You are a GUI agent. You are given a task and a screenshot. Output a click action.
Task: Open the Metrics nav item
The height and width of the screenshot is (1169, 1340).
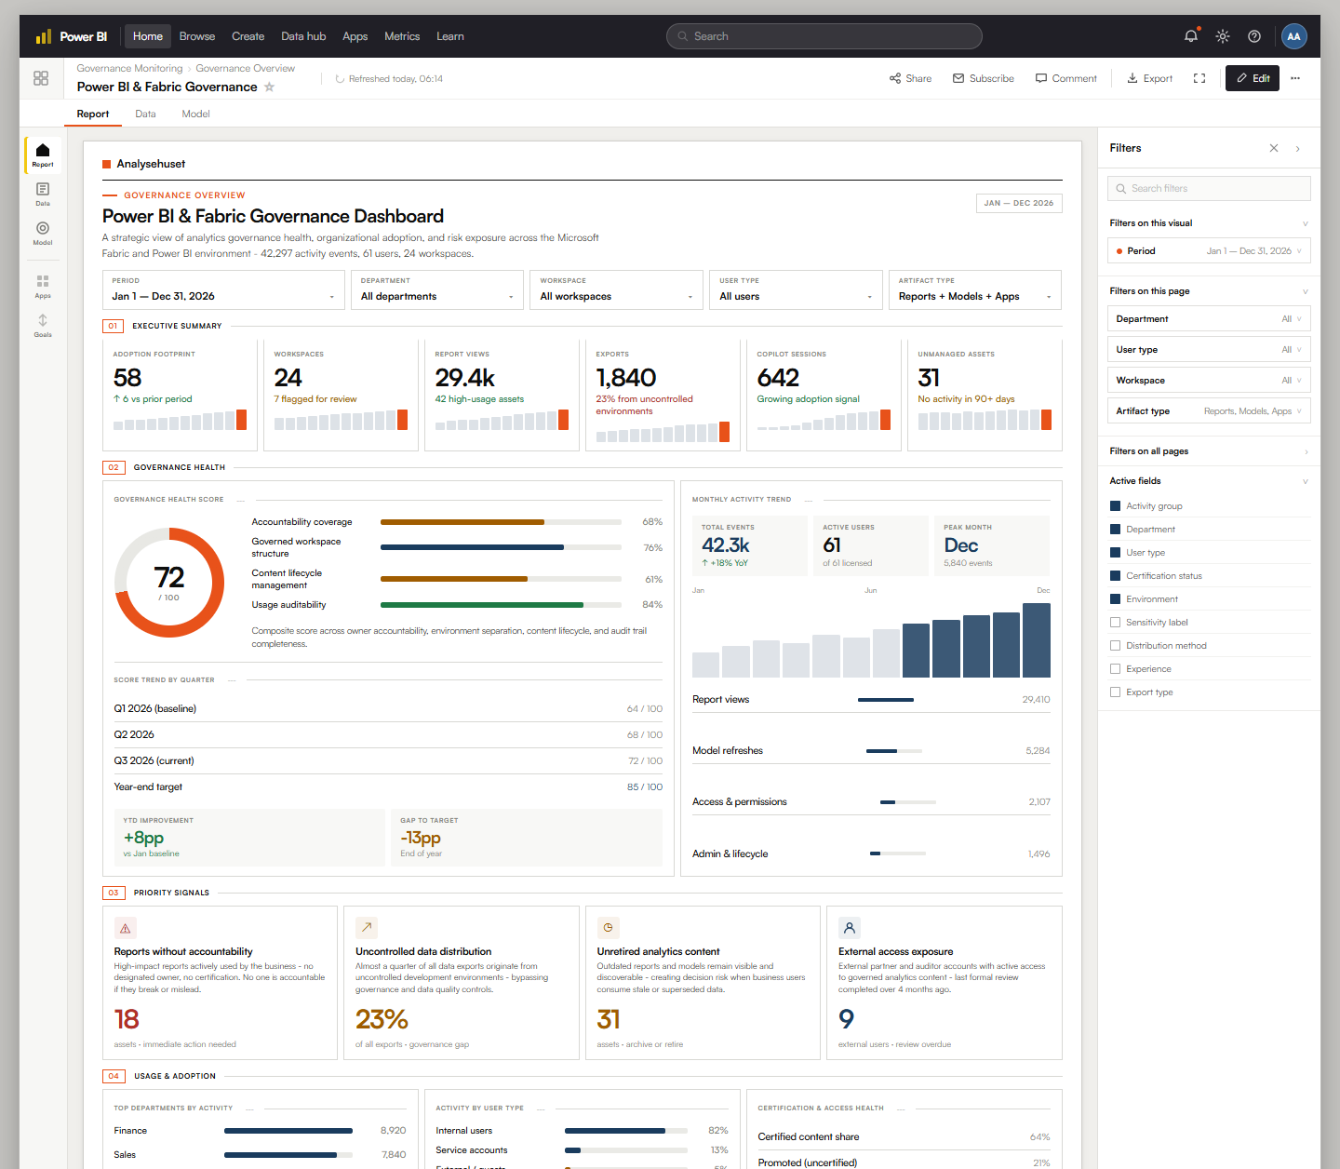(x=402, y=36)
